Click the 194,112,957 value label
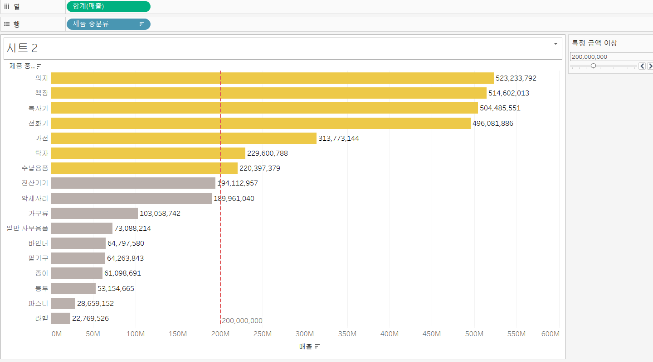The width and height of the screenshot is (653, 362). (x=238, y=183)
